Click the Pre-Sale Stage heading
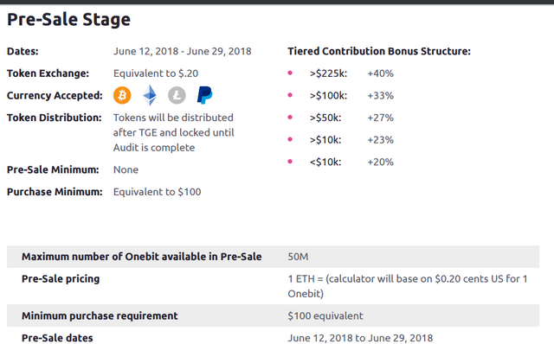 (x=69, y=19)
